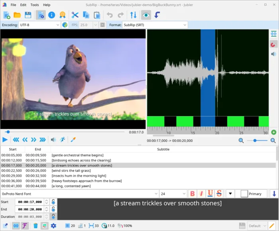
Task: Toggle the red magnet snap icon
Action: (274, 44)
